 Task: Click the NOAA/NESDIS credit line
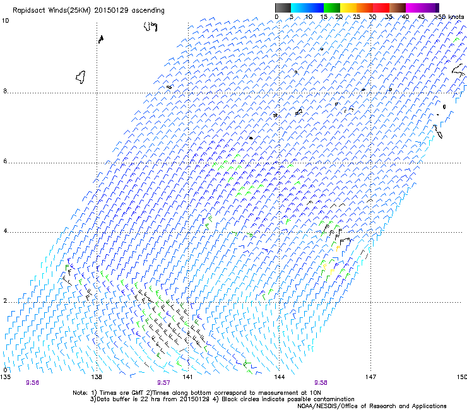point(372,406)
